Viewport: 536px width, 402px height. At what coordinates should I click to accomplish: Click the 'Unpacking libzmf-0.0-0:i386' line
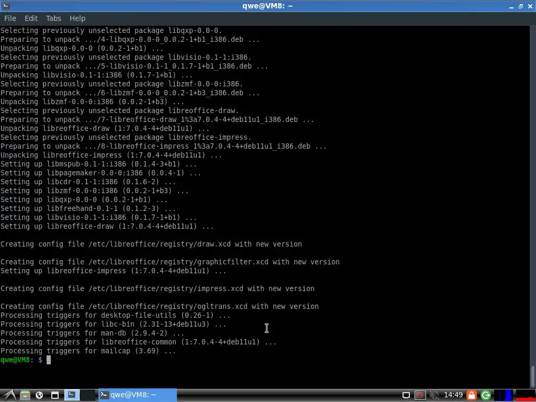tap(92, 102)
